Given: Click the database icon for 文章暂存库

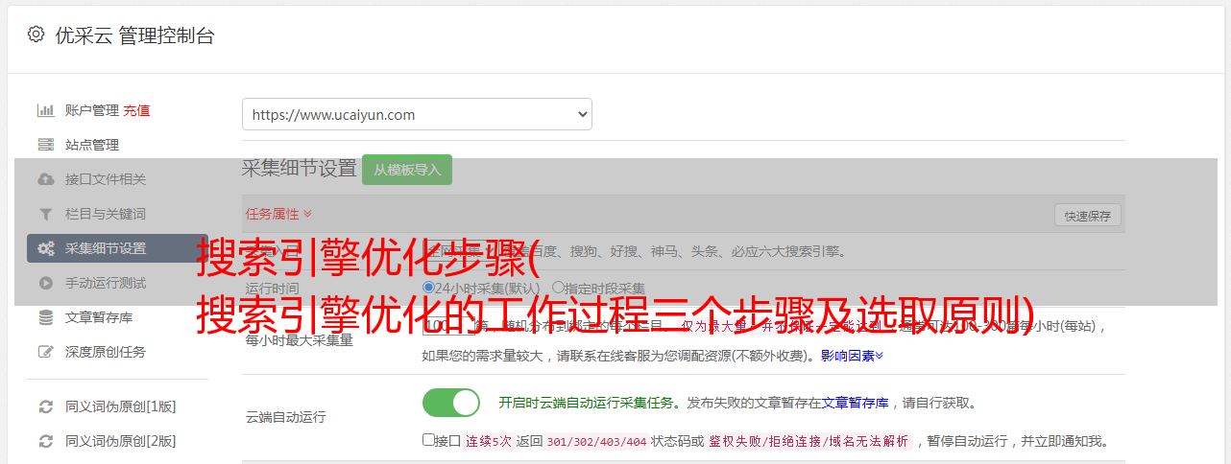Looking at the screenshot, I should pyautogui.click(x=45, y=317).
